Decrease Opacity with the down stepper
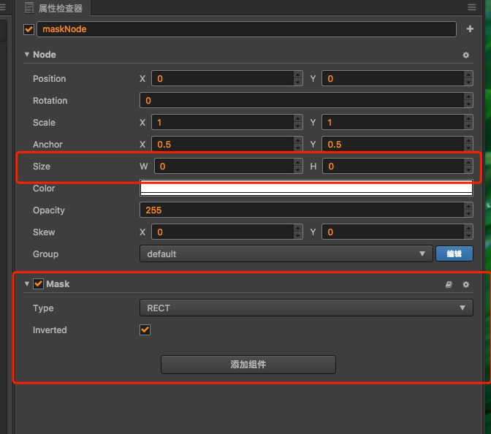Image resolution: width=491 pixels, height=434 pixels. 468,213
